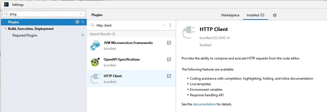The height and width of the screenshot is (112, 327).
Task: Clear the plug settings search field
Action: coord(81,14)
